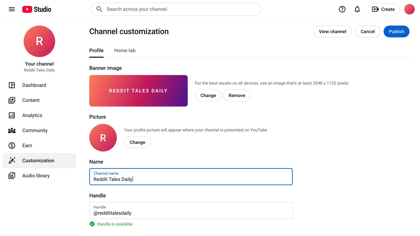
Task: Click the 'Name' section heading
Action: click(96, 162)
